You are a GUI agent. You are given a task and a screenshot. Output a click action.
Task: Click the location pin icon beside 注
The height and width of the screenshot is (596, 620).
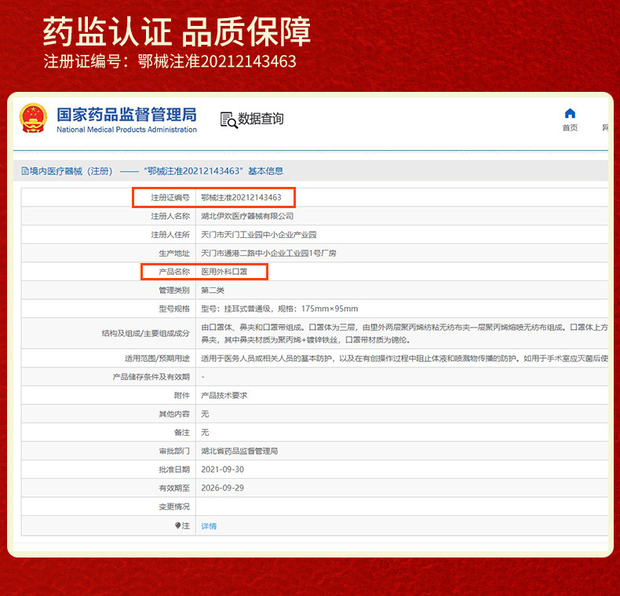click(x=177, y=525)
